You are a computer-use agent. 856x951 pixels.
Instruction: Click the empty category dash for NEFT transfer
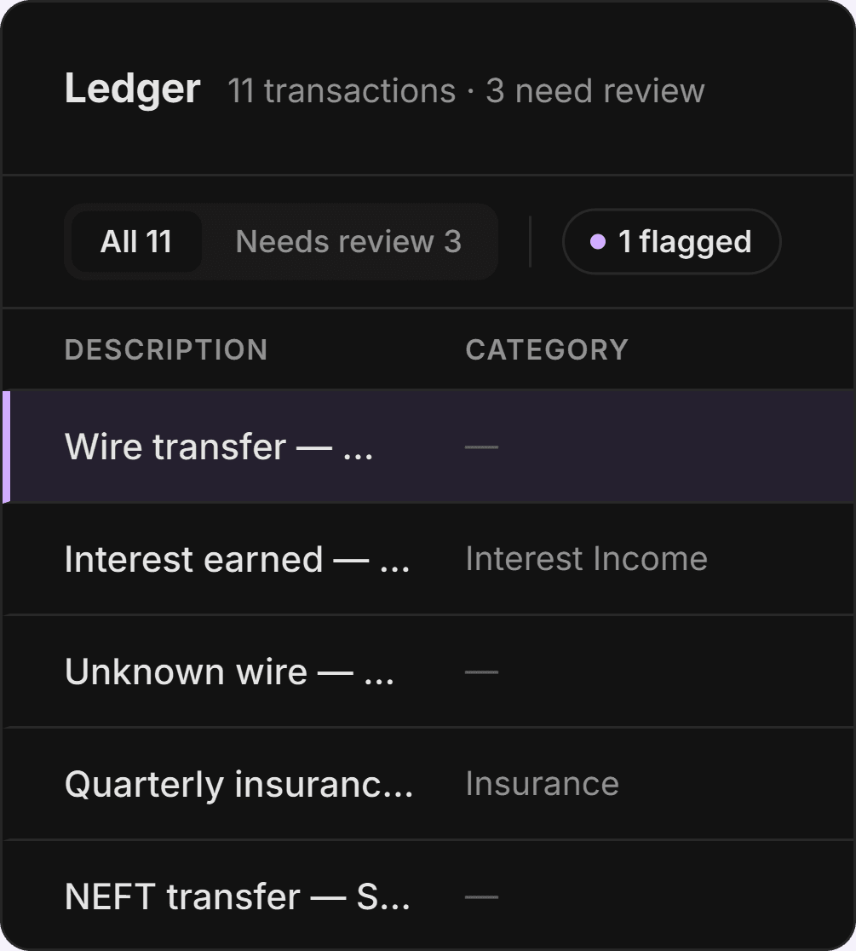click(x=481, y=896)
